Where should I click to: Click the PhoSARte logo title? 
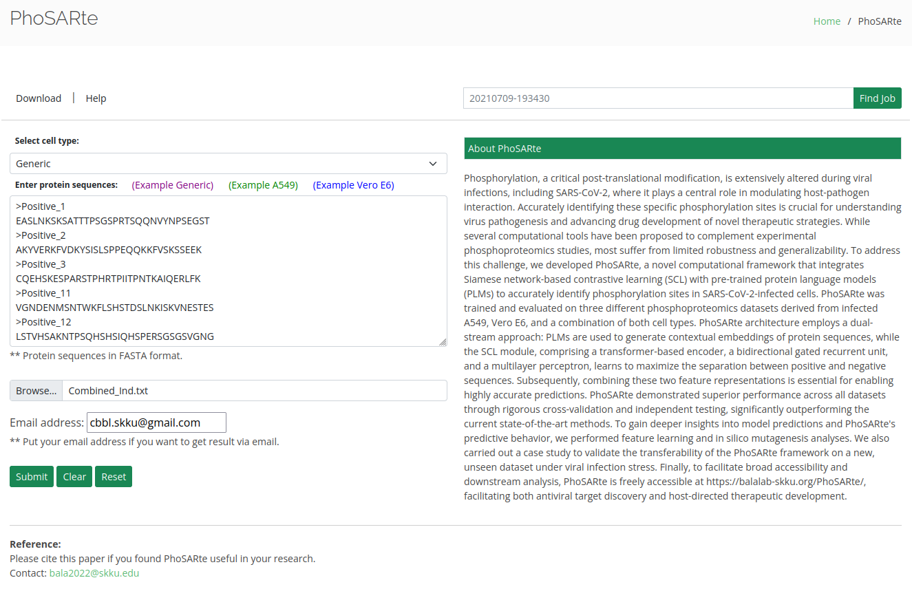[54, 19]
